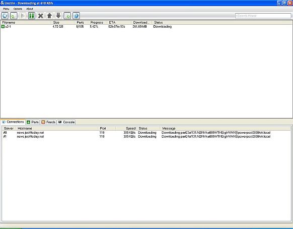Click the green play/resume toolbar icon
Image resolution: width=293 pixels, height=229 pixels.
(x=23, y=16)
